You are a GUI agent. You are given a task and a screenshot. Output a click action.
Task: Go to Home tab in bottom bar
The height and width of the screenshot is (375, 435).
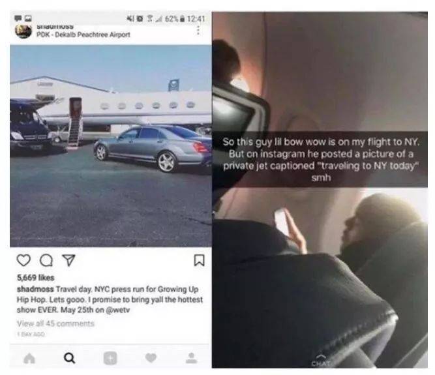pos(29,358)
